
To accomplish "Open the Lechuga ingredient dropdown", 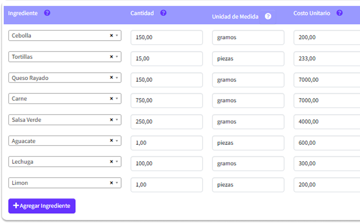I will (65, 162).
